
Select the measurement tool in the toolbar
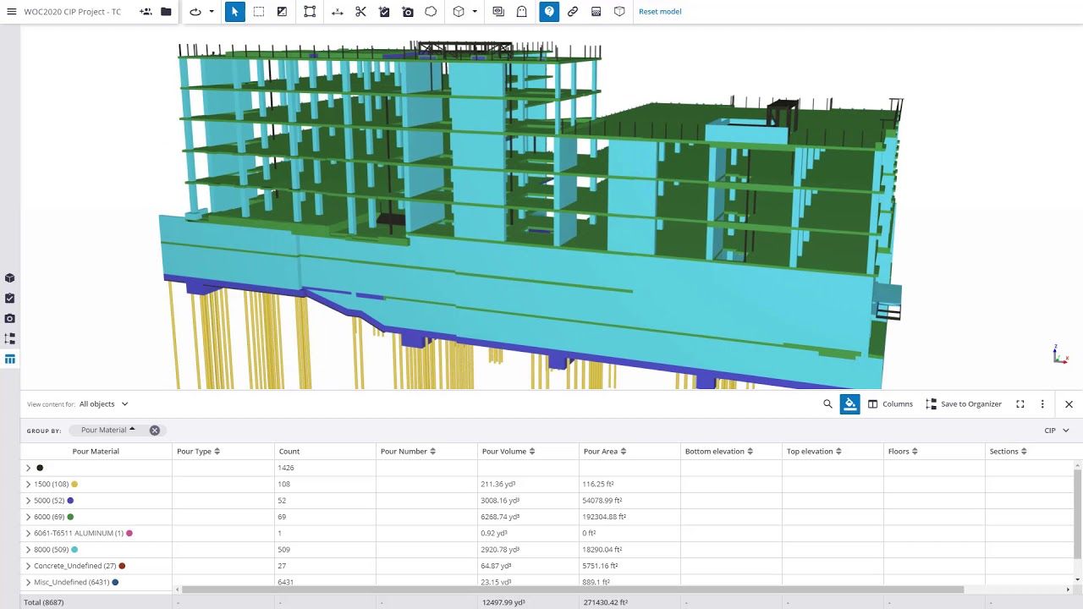[x=337, y=12]
